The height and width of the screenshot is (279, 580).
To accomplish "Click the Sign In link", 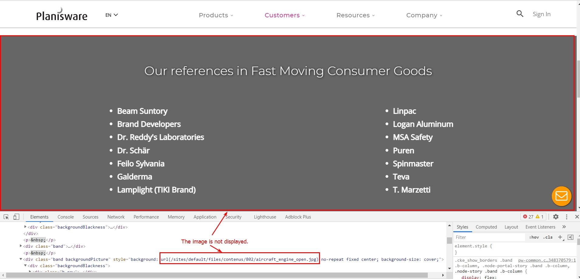I will click(541, 14).
